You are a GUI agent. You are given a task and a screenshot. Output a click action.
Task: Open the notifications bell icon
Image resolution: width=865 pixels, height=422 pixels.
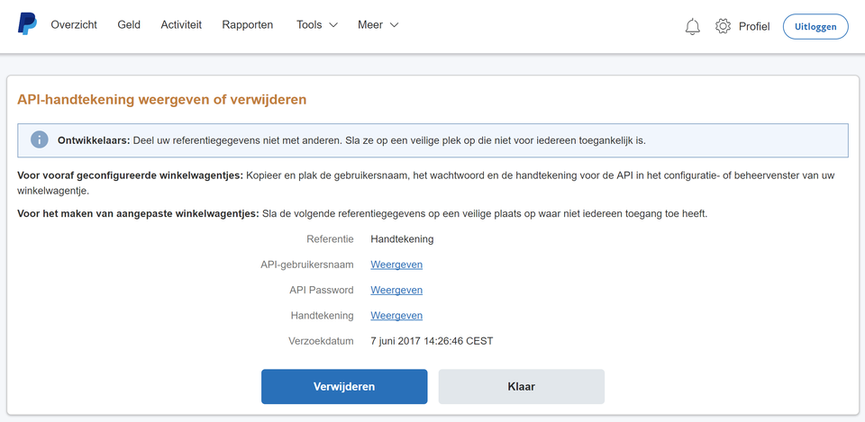tap(692, 26)
